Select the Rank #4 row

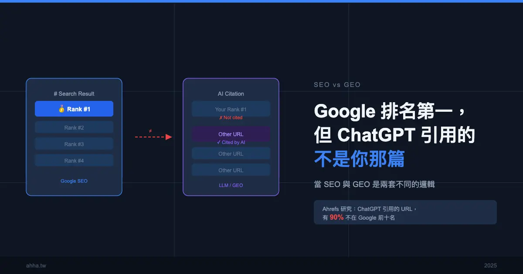click(x=74, y=160)
